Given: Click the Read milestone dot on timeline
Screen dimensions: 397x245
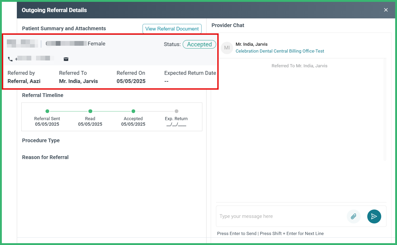Looking at the screenshot, I should (90, 111).
